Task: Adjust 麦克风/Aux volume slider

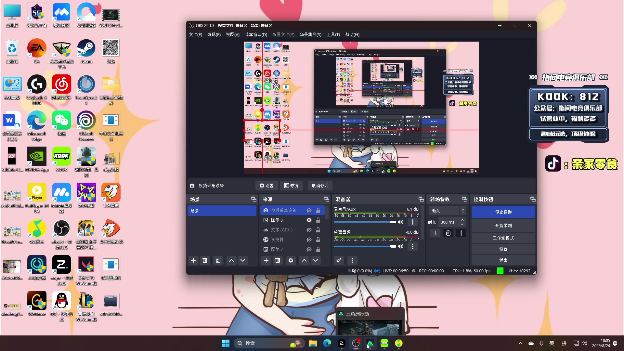Action: pos(365,222)
